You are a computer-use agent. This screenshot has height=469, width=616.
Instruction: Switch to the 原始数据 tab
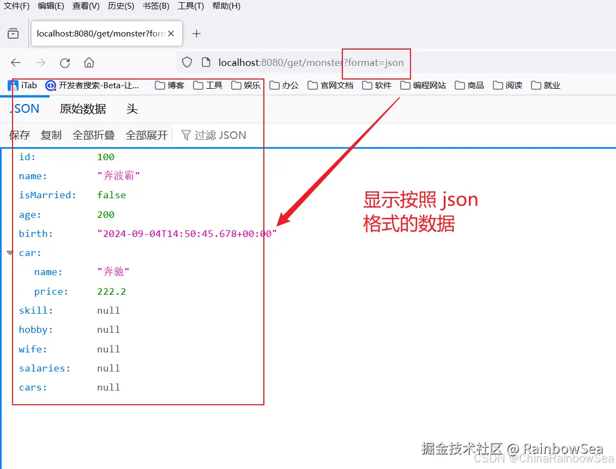pyautogui.click(x=83, y=109)
